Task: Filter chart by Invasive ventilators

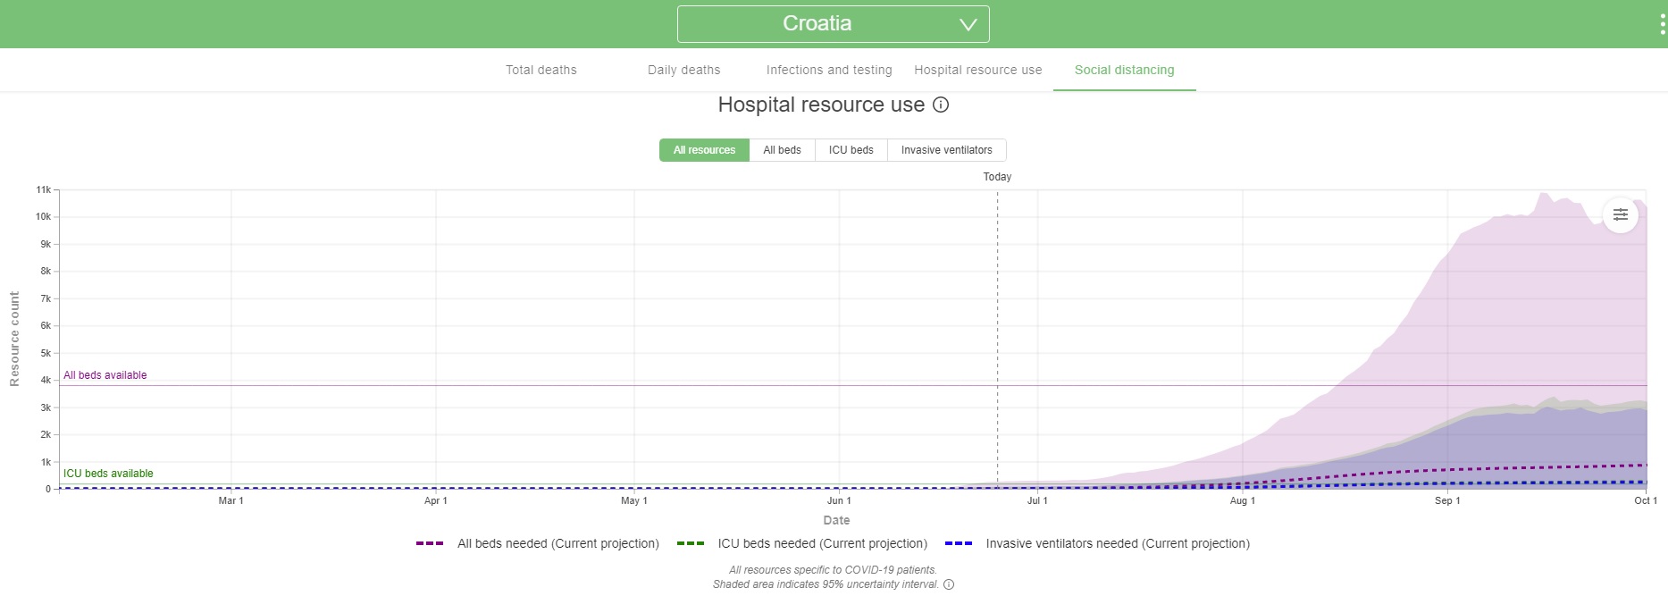Action: pos(946,150)
